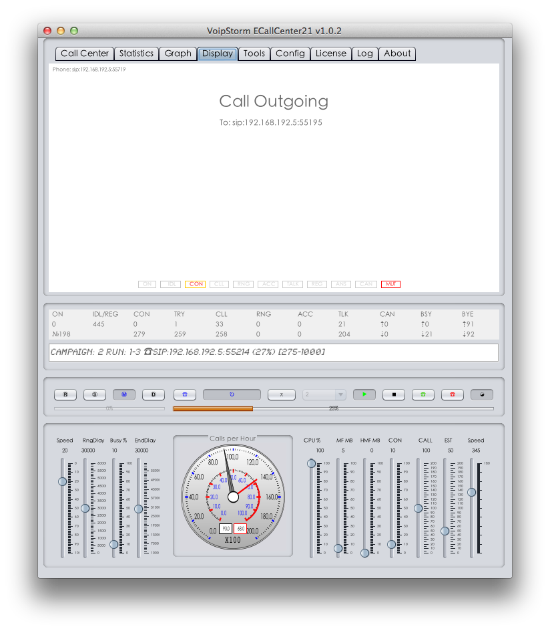The image size is (550, 631).
Task: Open the Config tab
Action: pos(290,53)
